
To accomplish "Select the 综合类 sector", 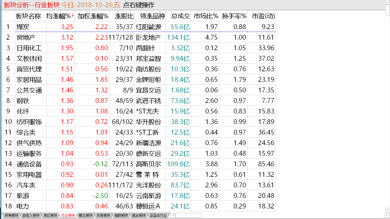I will pyautogui.click(x=26, y=132).
